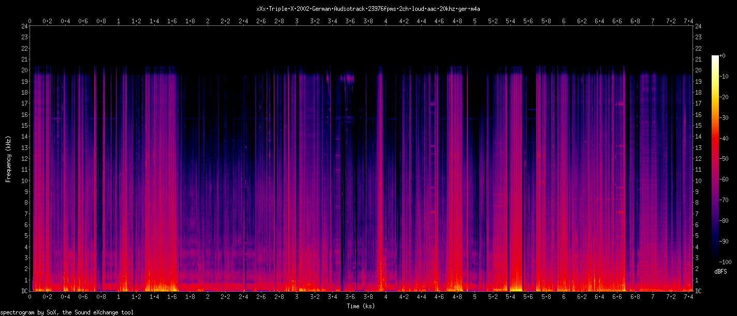737x316 pixels.
Task: Click the 'Frequency (kHz)' axis label
Action: tap(8, 159)
